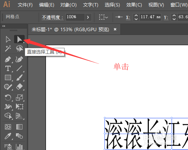
Task: Select the Line Segment tool
Action: 19,68
